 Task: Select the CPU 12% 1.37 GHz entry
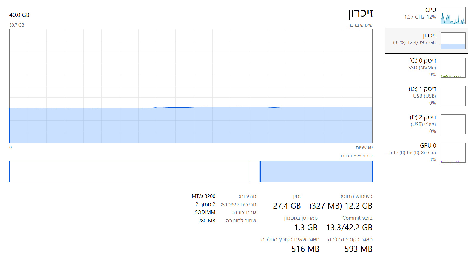pyautogui.click(x=420, y=13)
